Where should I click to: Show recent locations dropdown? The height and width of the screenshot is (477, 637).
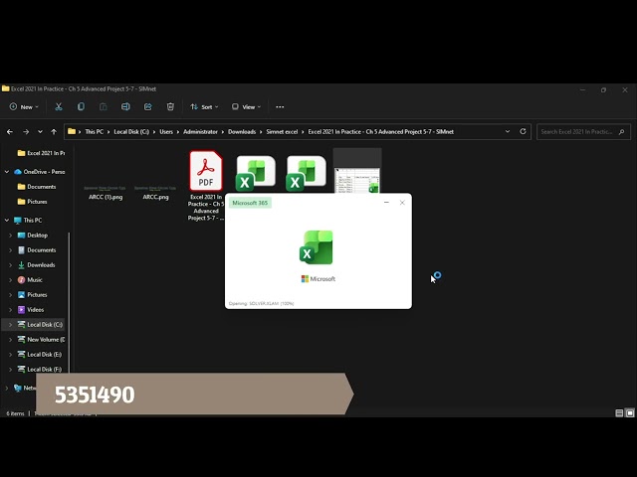pos(40,132)
